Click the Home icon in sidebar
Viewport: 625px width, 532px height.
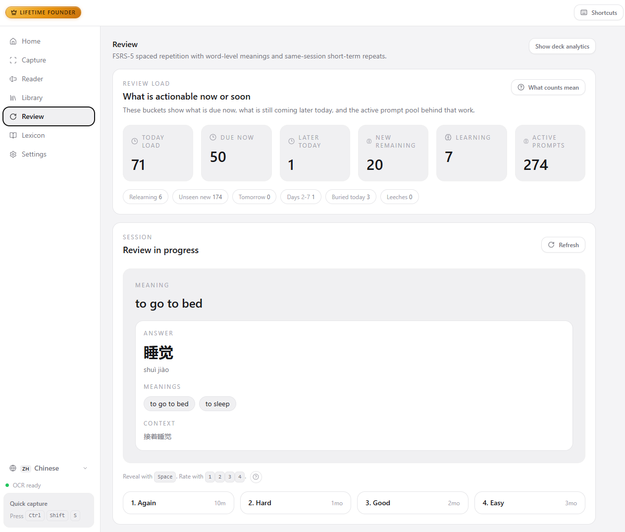click(x=13, y=41)
